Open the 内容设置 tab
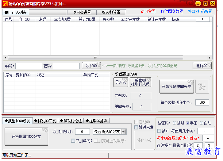This screenshot has width=223, height=161. pyautogui.click(x=82, y=12)
